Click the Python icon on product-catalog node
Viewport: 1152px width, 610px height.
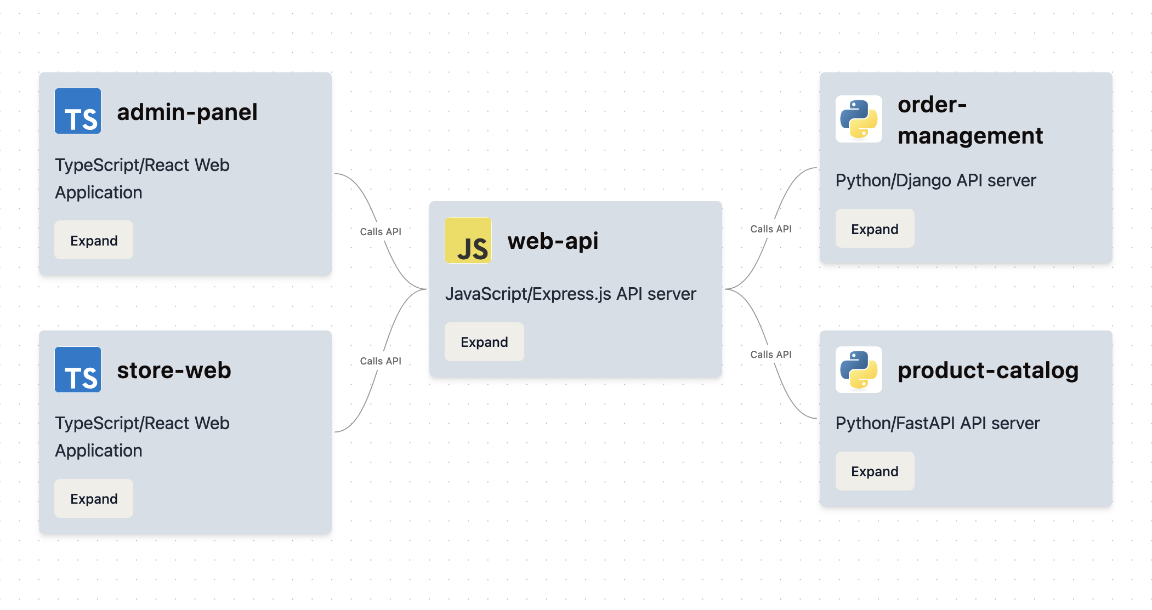[x=859, y=370]
